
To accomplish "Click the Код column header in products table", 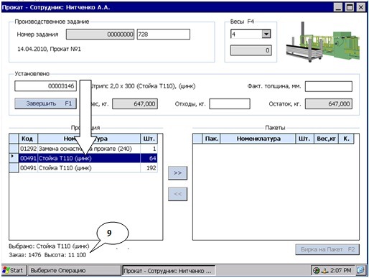I will tap(28, 139).
